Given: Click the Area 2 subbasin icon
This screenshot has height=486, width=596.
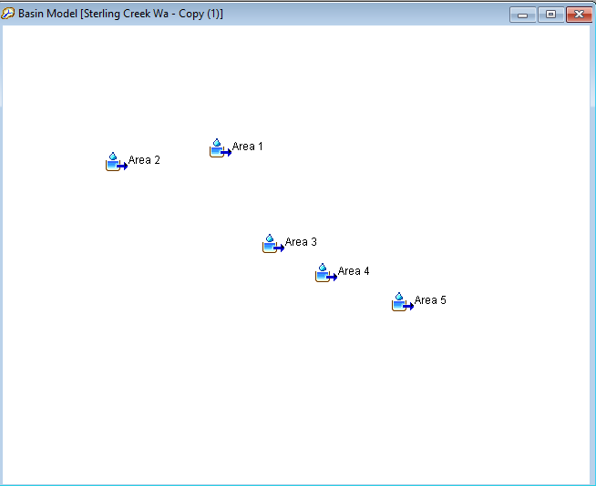Looking at the screenshot, I should [x=115, y=163].
